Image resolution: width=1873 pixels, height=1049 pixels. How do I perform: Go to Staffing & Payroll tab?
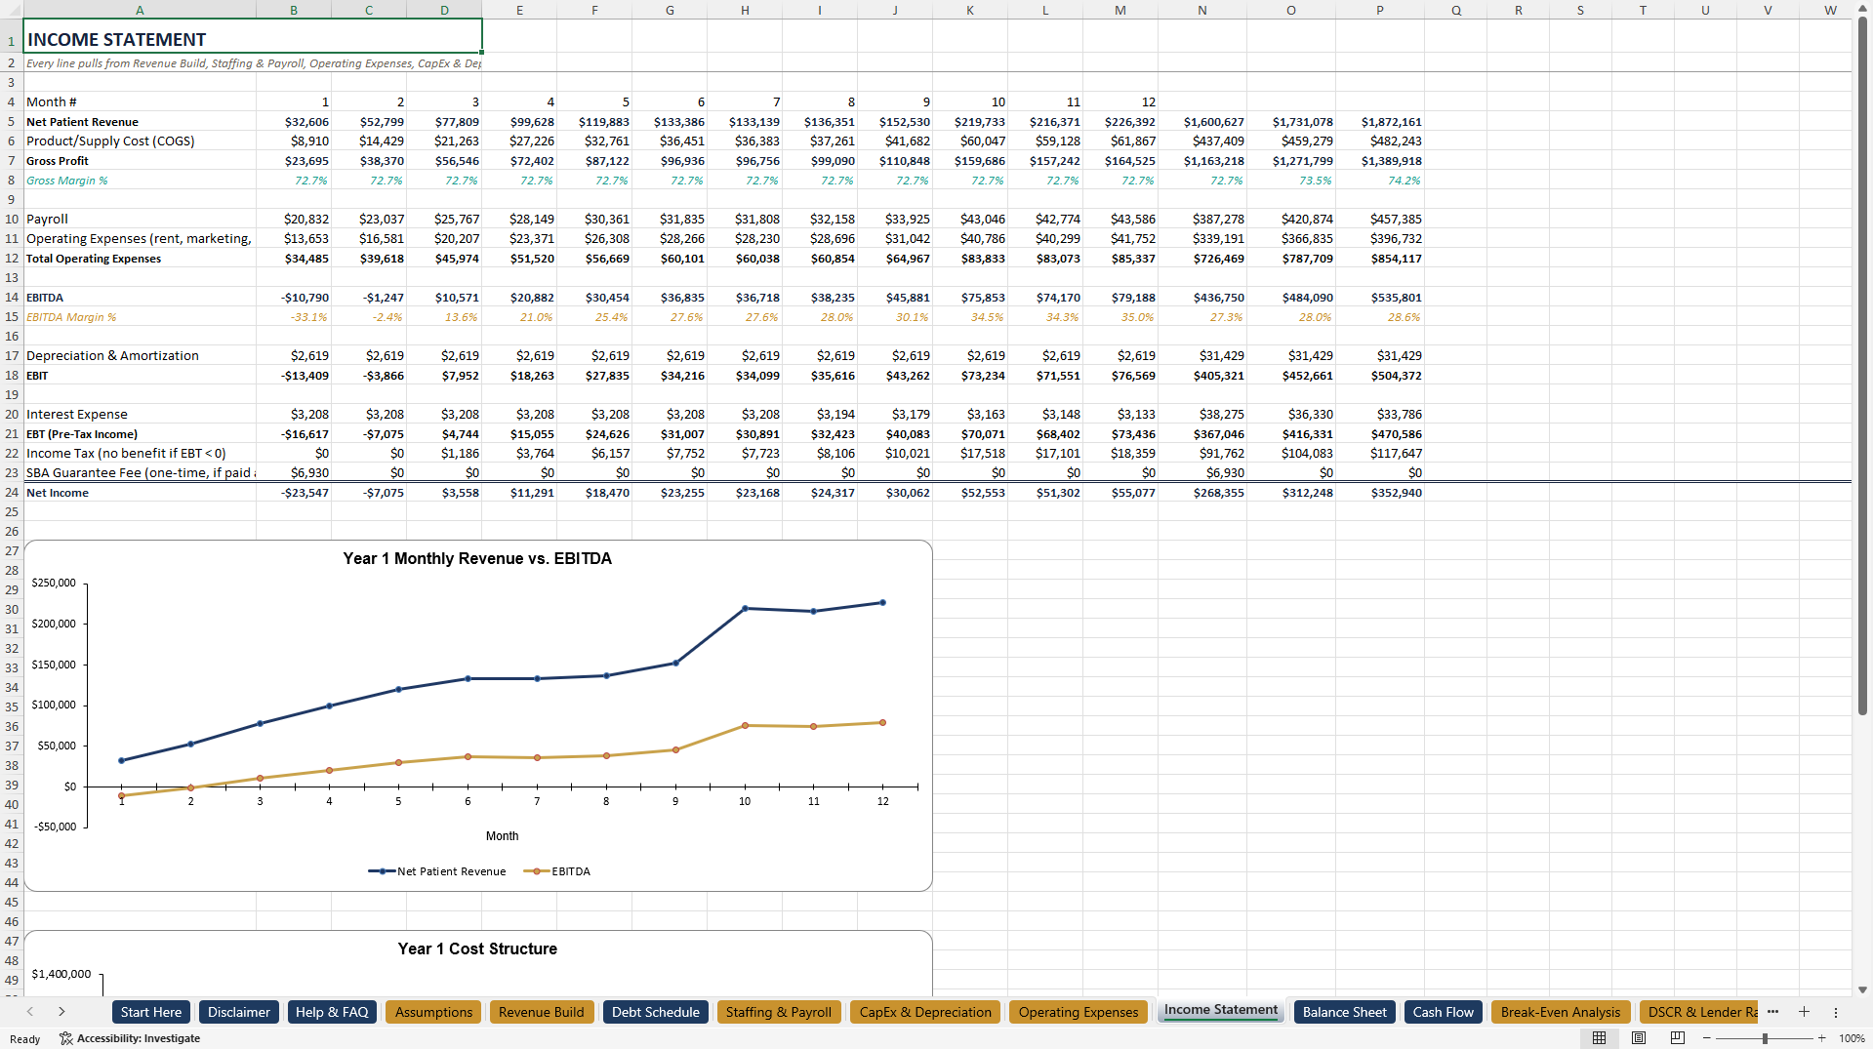779,1012
